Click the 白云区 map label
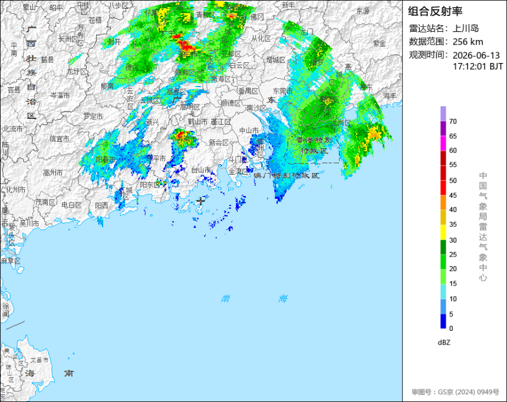 pos(239,65)
